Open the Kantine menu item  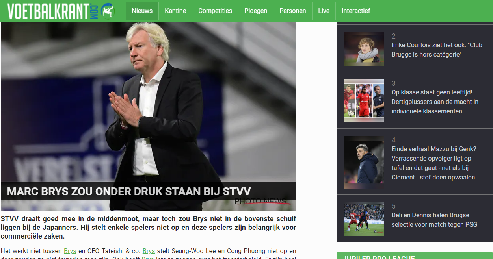pos(175,11)
